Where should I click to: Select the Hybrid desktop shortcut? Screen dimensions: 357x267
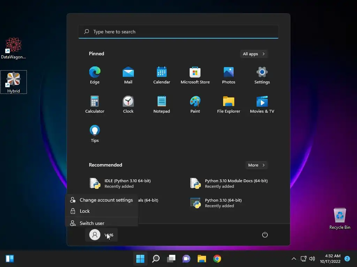coord(14,82)
